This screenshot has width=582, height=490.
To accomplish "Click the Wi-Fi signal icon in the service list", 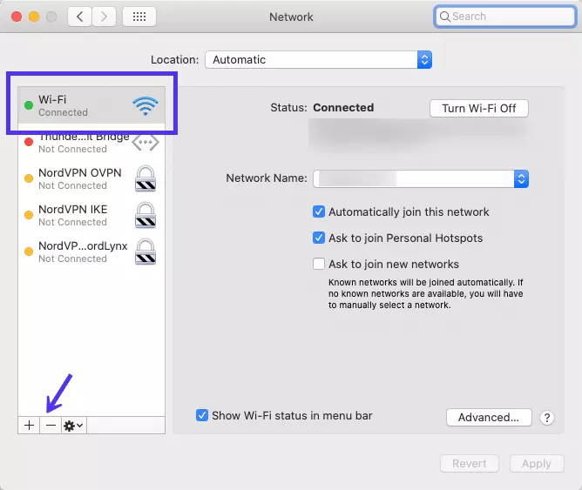I will 145,106.
